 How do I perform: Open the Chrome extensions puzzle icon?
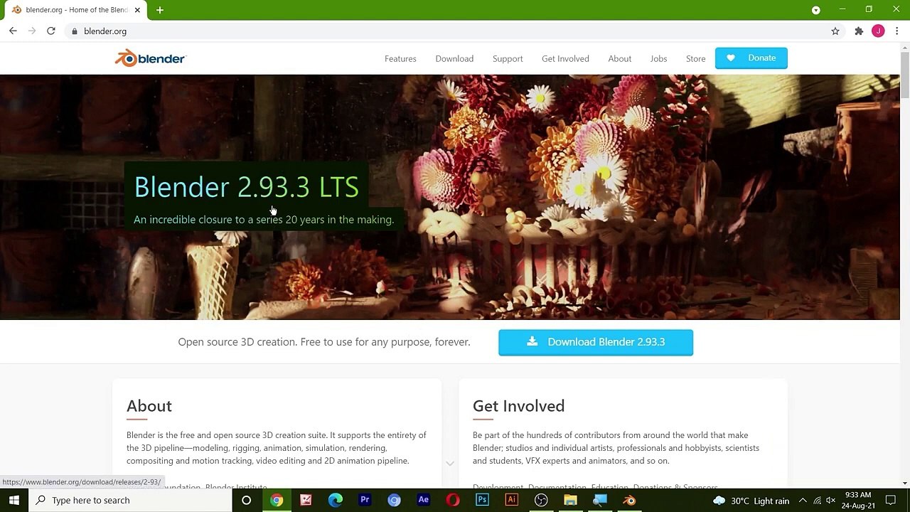click(859, 31)
